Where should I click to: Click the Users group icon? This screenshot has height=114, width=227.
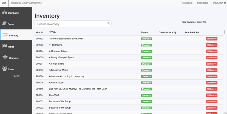[5, 68]
